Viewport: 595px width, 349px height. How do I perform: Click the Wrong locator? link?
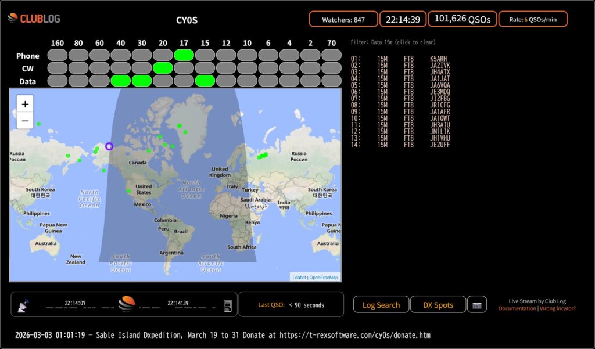558,308
